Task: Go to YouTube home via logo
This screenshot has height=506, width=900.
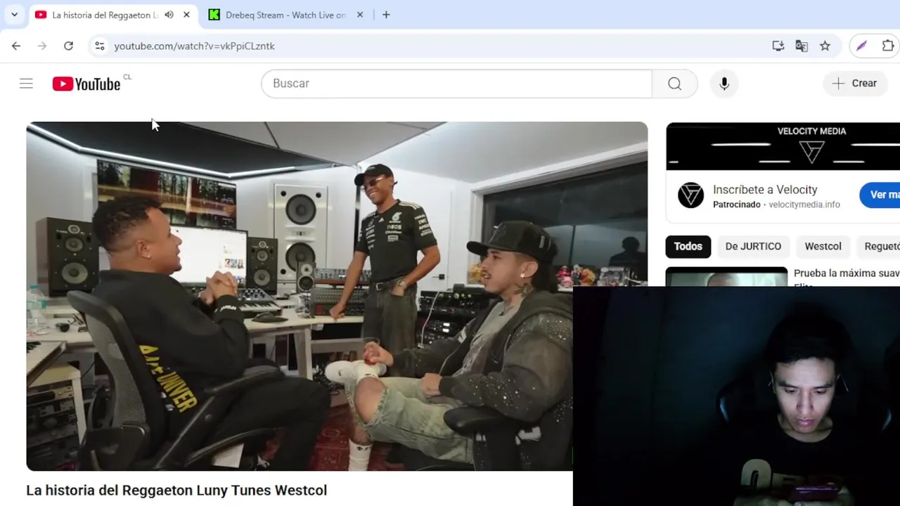Action: 86,84
